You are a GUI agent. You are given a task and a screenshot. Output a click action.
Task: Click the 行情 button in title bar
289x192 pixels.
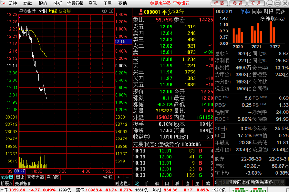(219, 3)
